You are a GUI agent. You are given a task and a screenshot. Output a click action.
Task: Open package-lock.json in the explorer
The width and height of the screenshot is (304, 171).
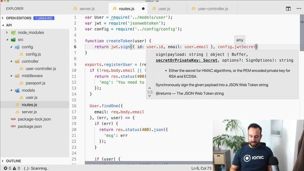click(x=34, y=119)
